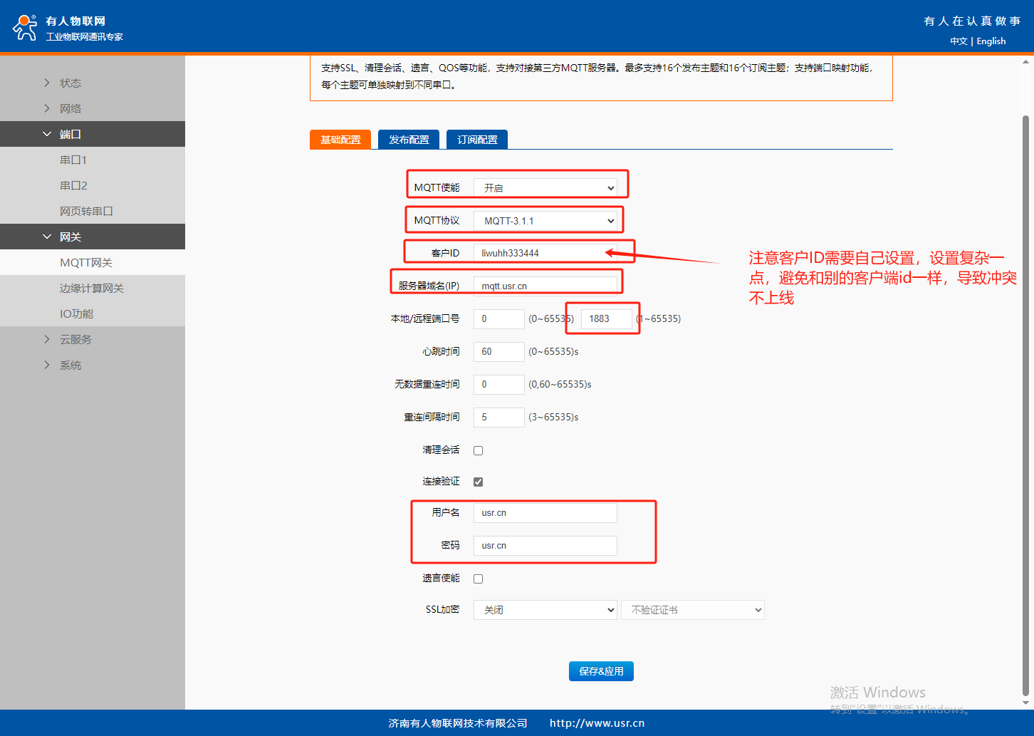Collapse the 端口 sidebar section
Screen dimensions: 1034x736
70,135
